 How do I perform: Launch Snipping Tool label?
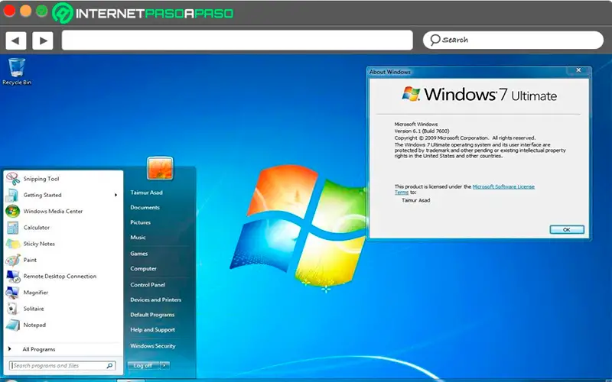pos(41,179)
